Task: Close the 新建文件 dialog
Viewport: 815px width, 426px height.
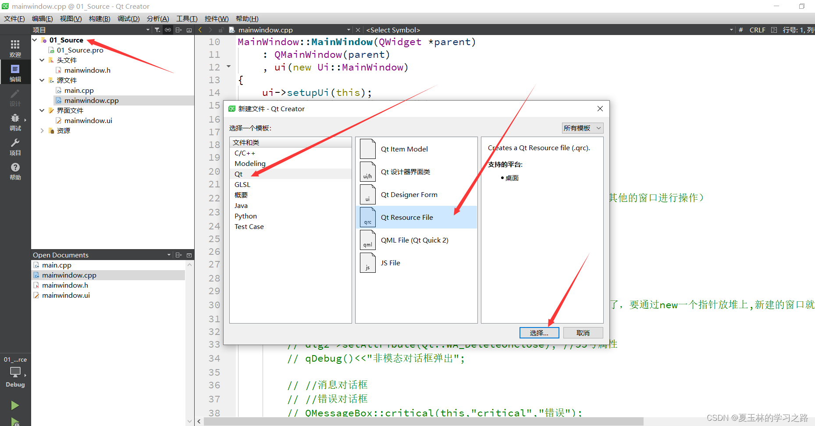Action: 600,109
